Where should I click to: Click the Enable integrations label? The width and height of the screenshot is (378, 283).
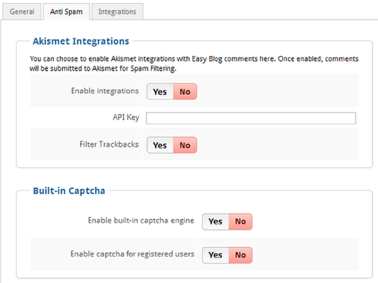point(105,91)
